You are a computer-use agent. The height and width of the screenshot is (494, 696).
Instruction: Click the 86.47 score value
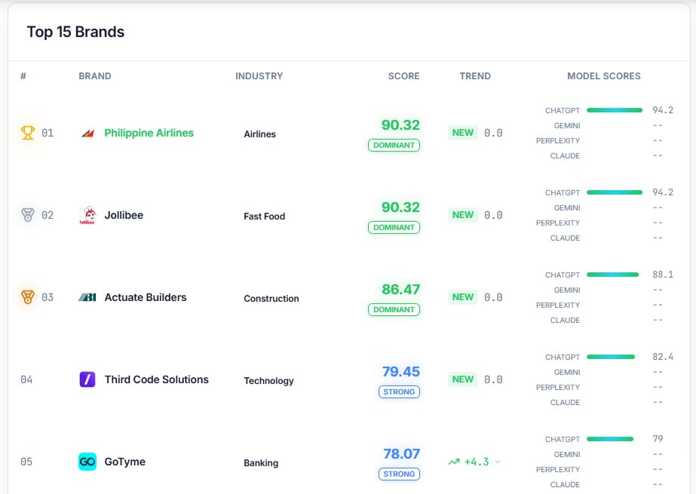coord(401,290)
